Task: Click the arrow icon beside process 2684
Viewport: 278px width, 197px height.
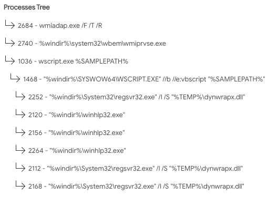Action: 10,24
